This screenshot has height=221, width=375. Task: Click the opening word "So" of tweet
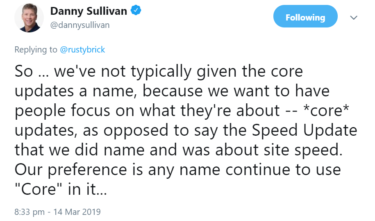click(x=24, y=71)
